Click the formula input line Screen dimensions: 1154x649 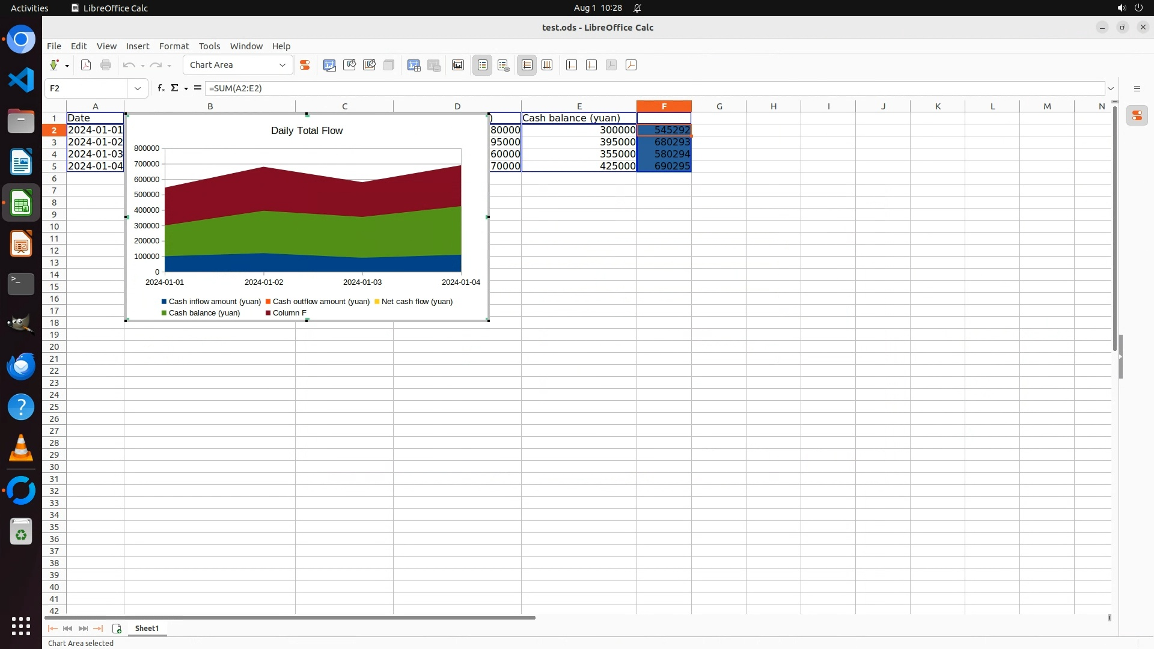pyautogui.click(x=601, y=88)
